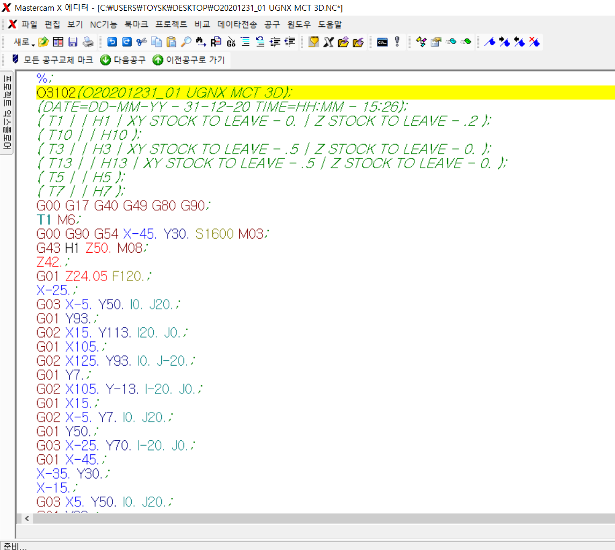Go to next tool with 다음공구

point(123,60)
